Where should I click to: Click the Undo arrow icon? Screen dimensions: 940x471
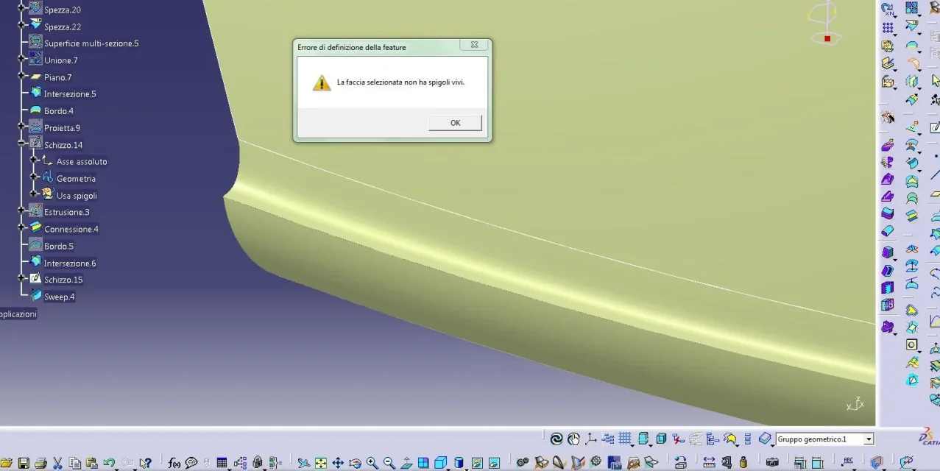pos(108,463)
